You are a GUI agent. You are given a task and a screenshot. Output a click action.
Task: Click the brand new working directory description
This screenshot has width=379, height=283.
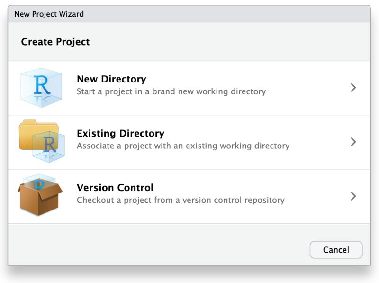coord(170,91)
